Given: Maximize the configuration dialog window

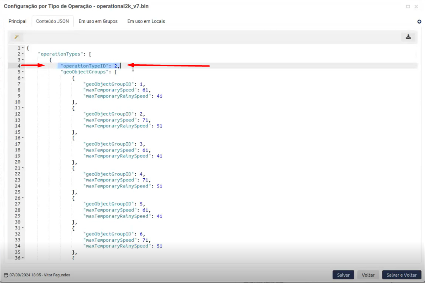Looking at the screenshot, I should 408,7.
